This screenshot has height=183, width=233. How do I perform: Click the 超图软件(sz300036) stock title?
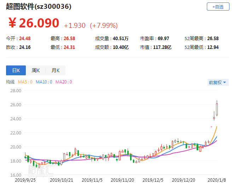(x=39, y=7)
